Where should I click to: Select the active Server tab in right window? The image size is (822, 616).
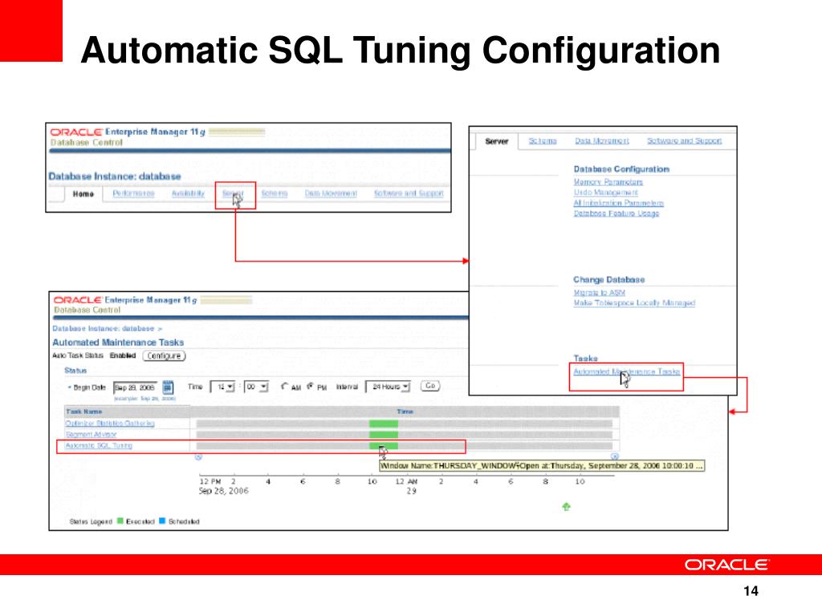(496, 141)
